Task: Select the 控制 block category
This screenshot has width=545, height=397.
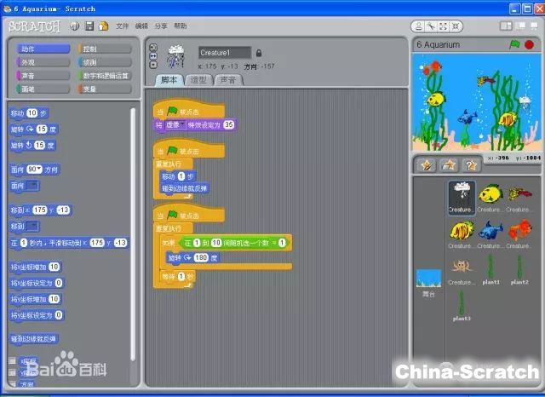Action: [x=104, y=49]
